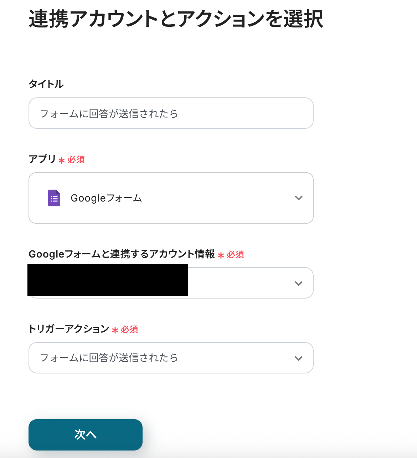Focus the タイトル text input field
Viewport: 417px width, 458px height.
coord(171,113)
